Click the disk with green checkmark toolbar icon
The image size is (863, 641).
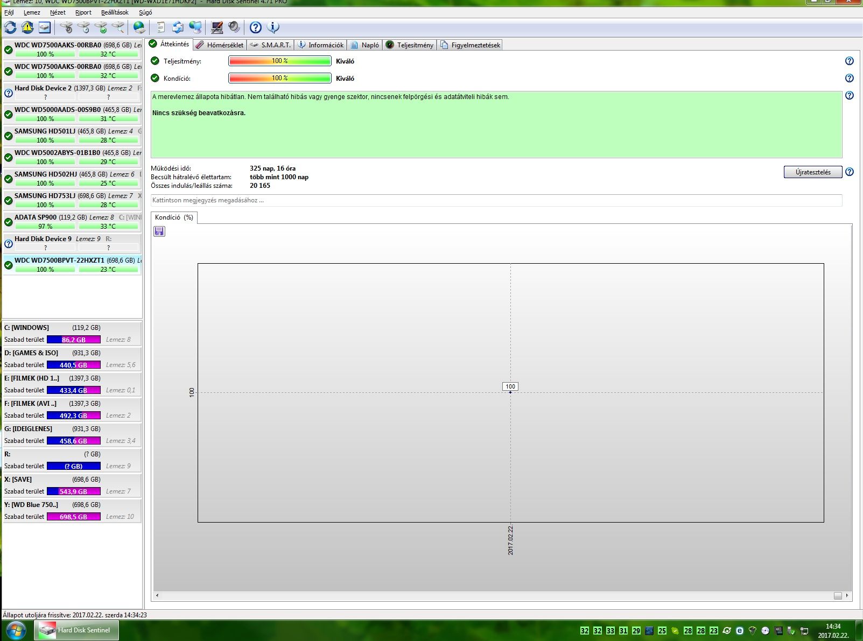coord(101,27)
